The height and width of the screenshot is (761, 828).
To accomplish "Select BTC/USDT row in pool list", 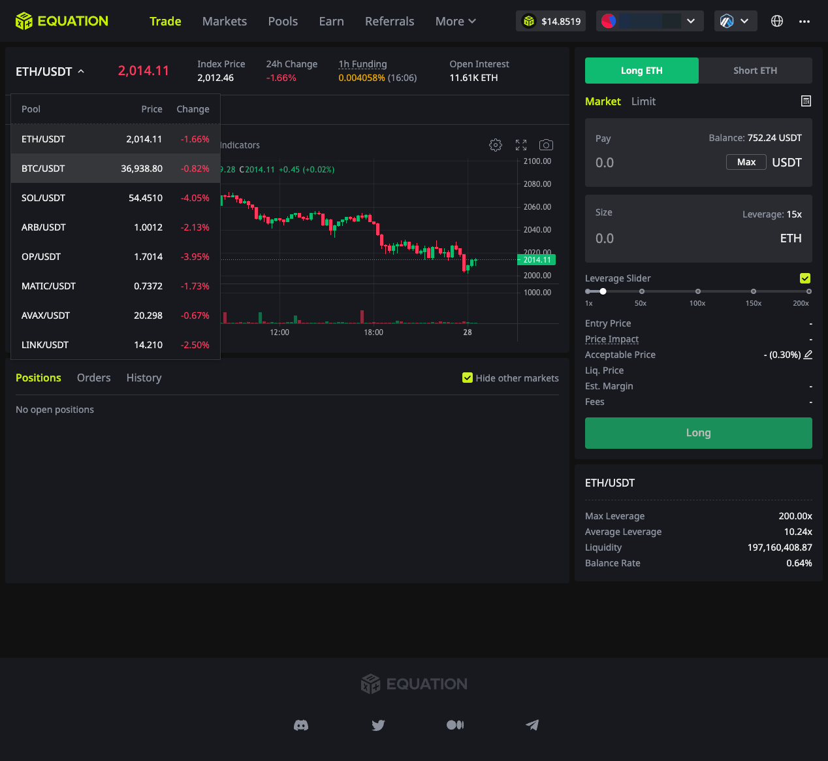I will [116, 169].
